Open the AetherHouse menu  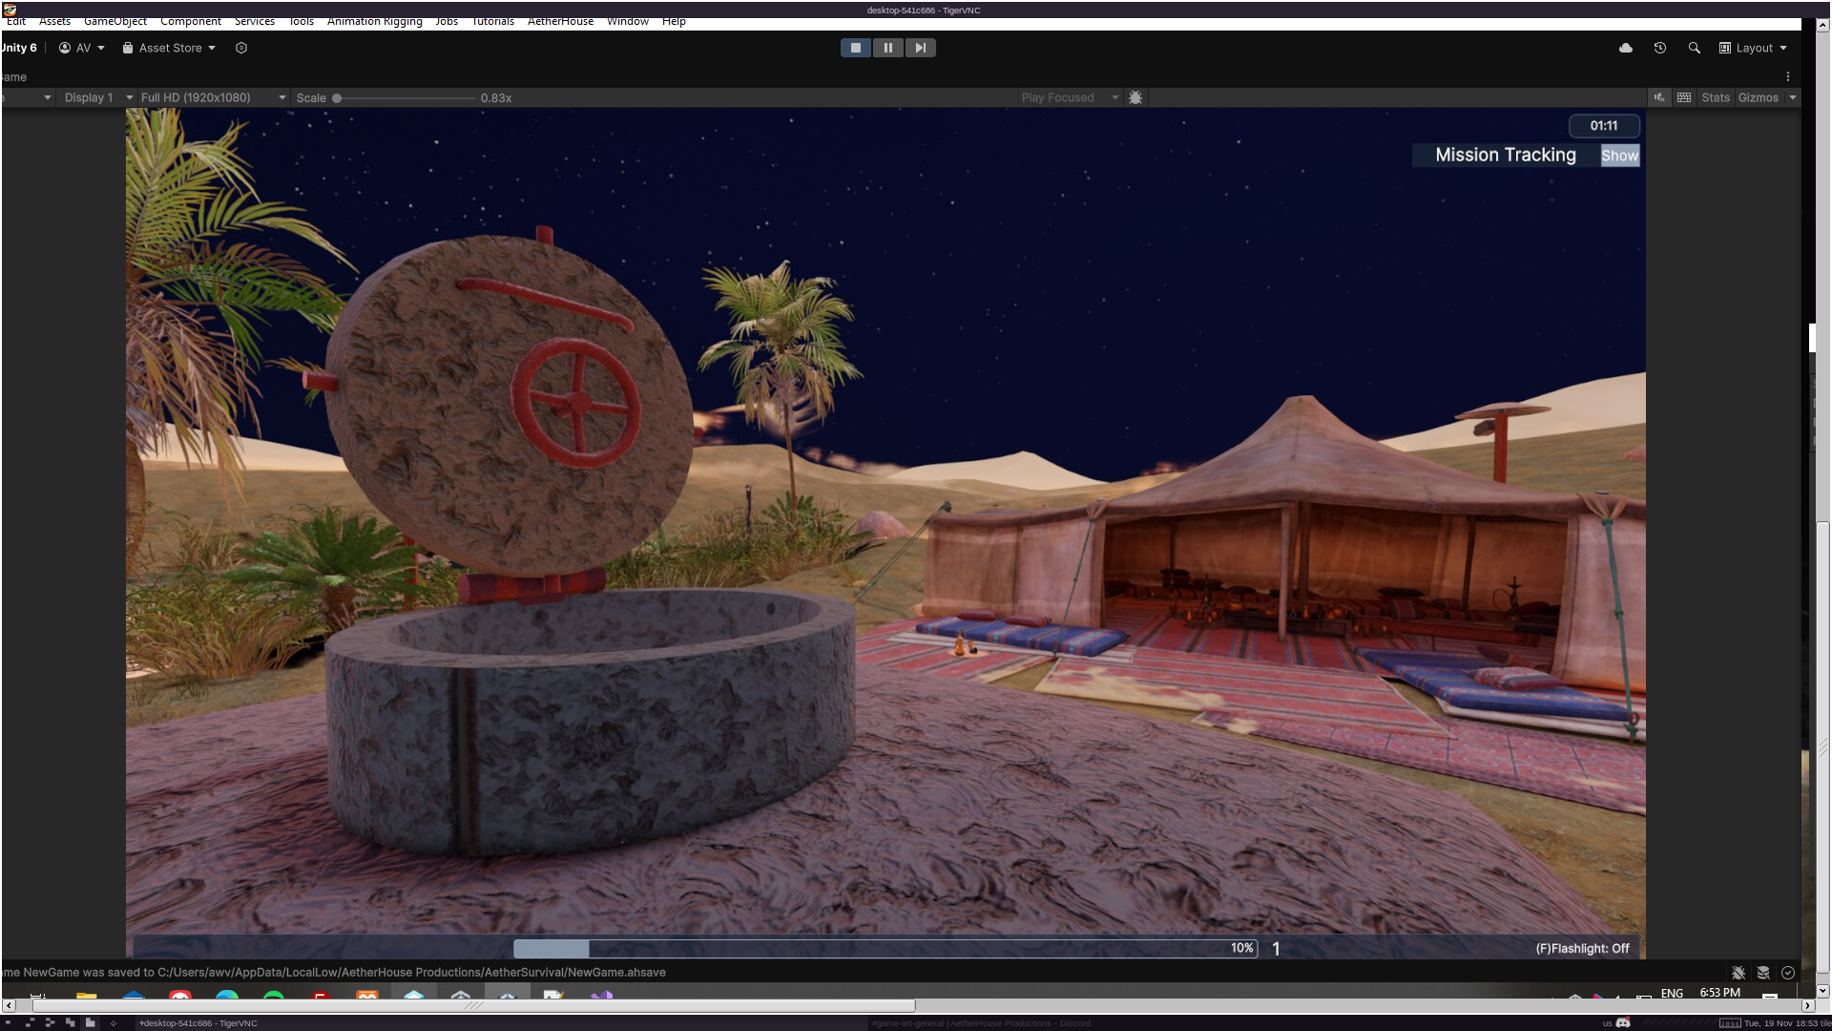coord(560,21)
